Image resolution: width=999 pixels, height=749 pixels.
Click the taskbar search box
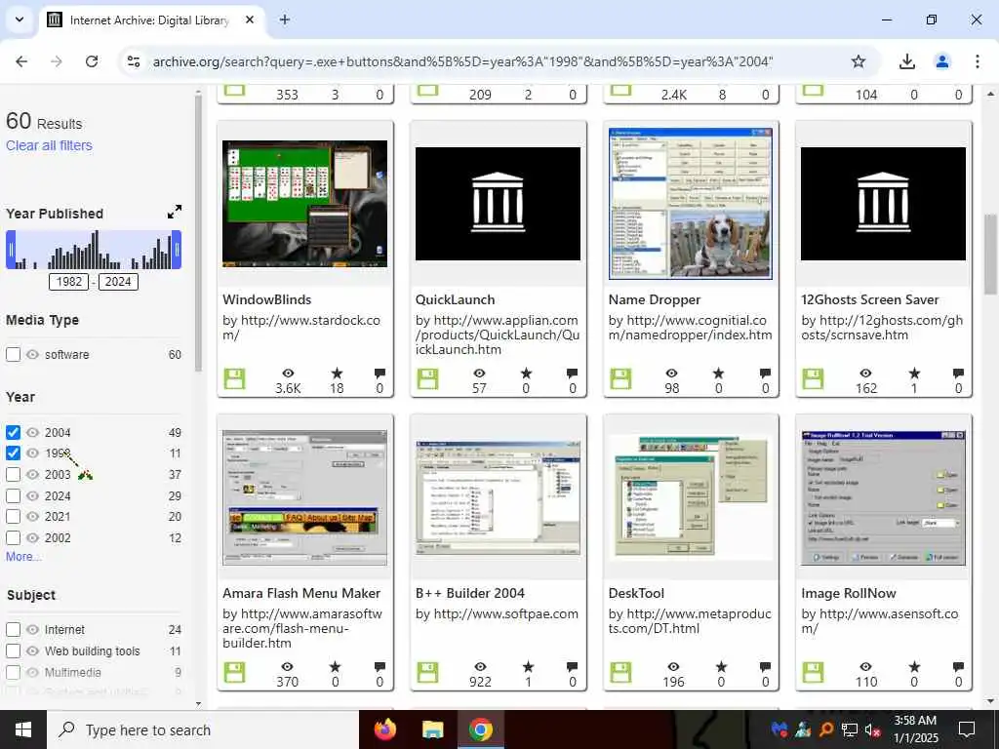(203, 729)
